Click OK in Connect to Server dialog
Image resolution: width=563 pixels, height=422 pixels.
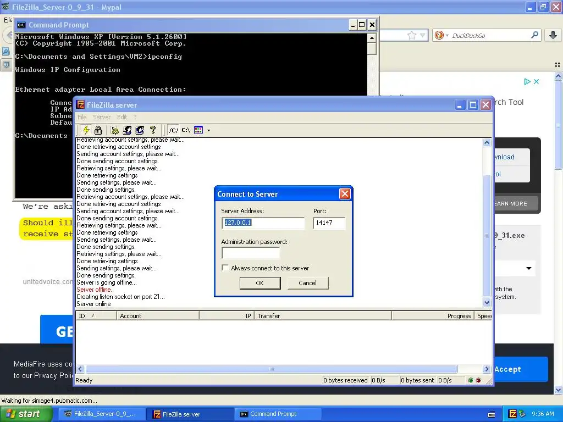pyautogui.click(x=260, y=283)
